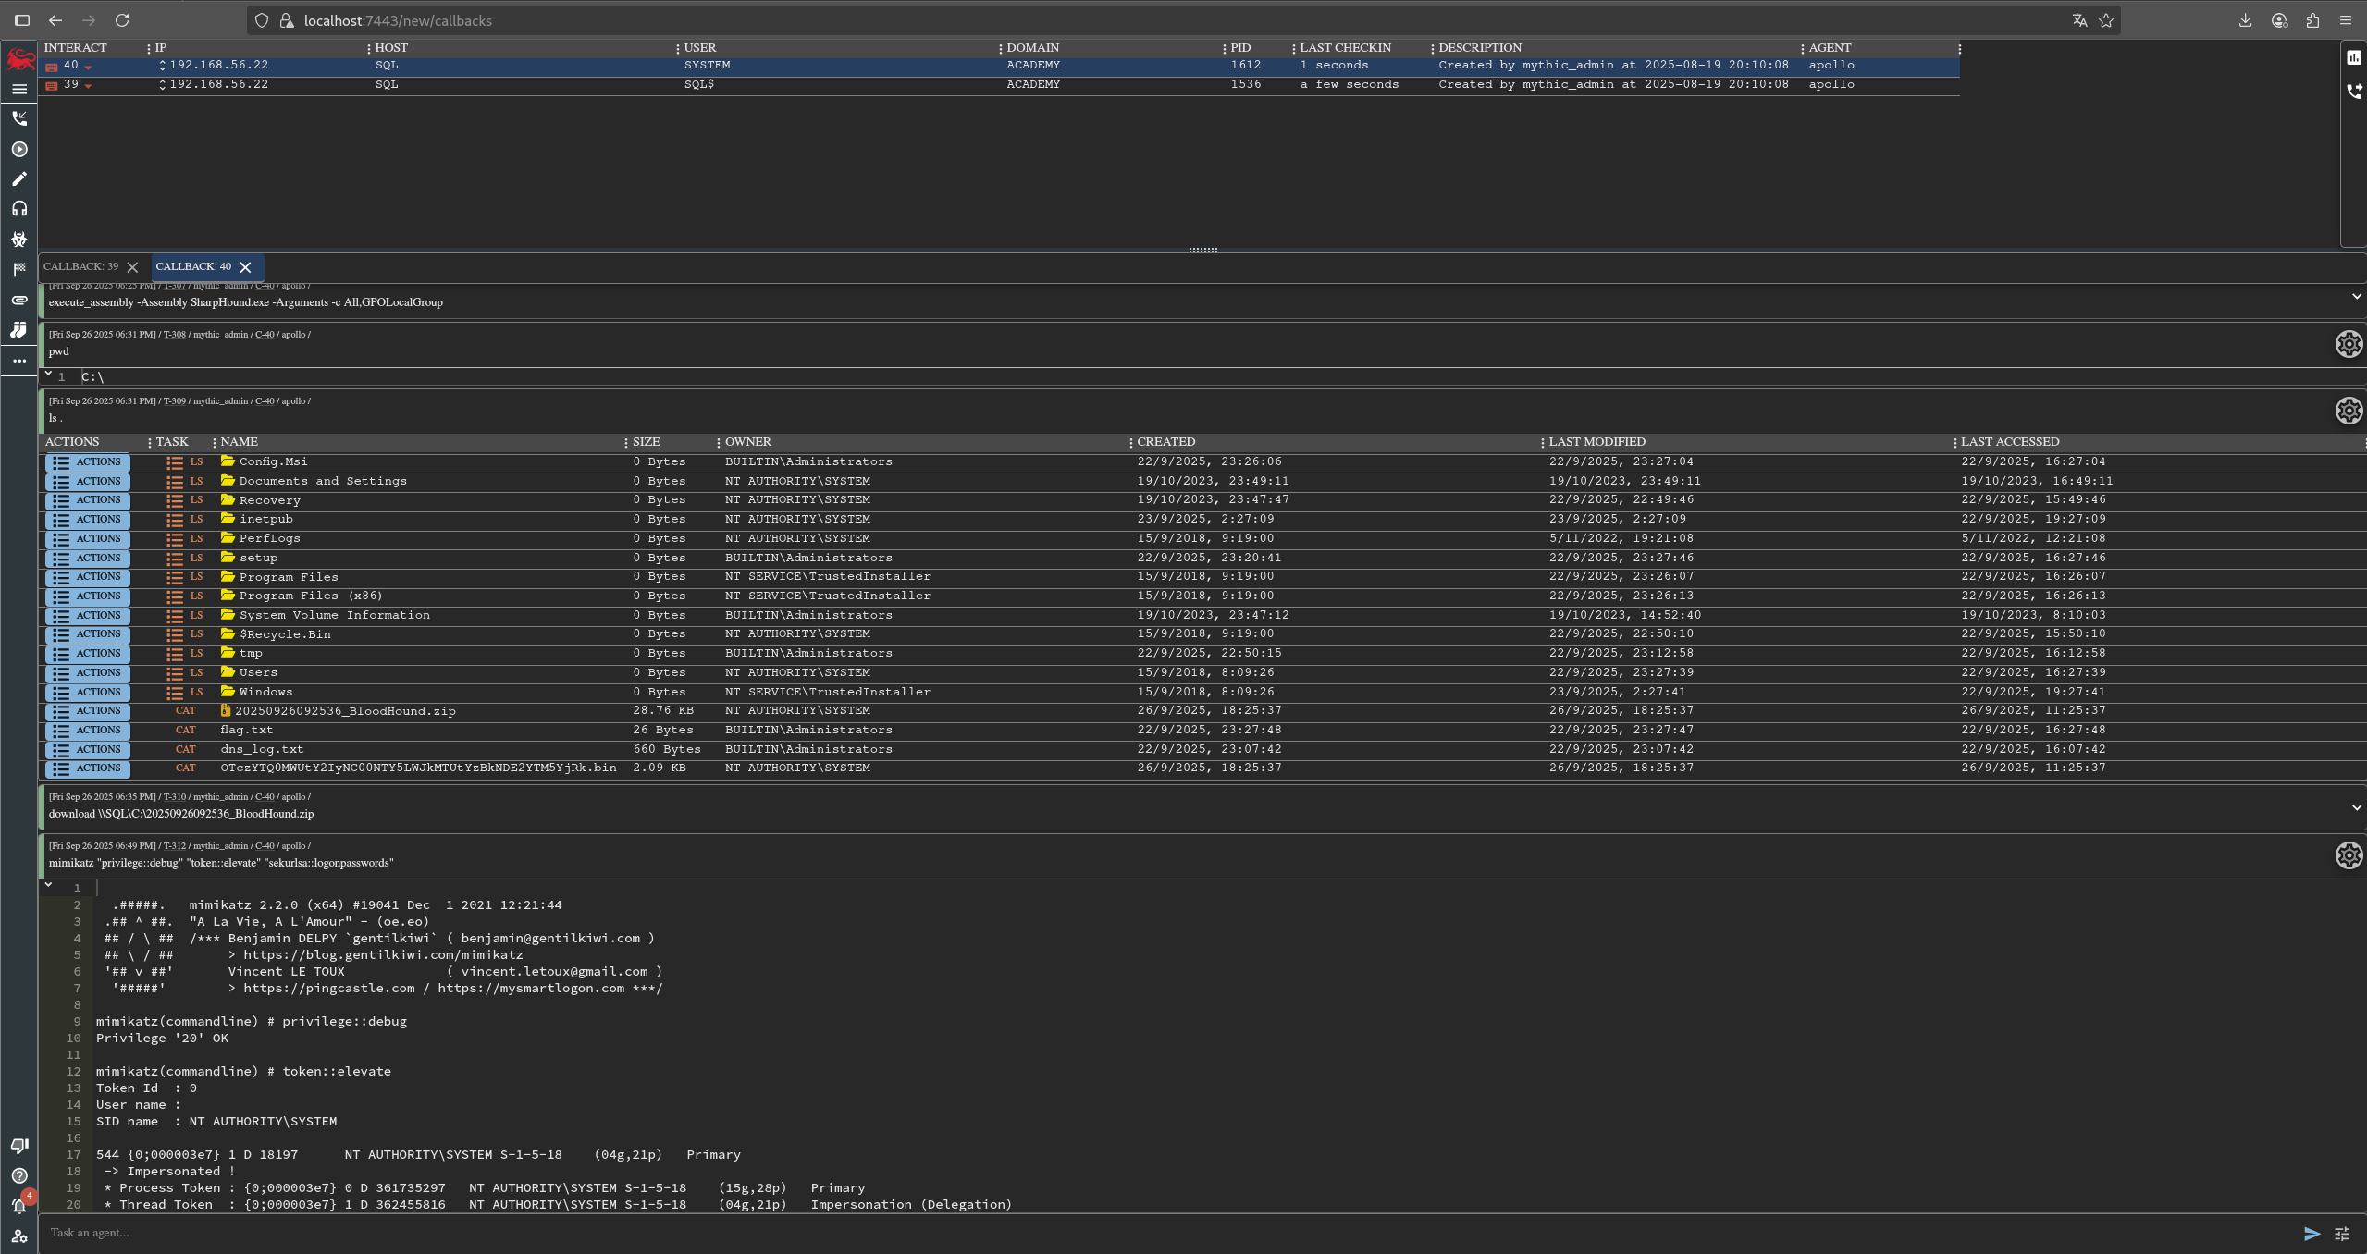Open the gear settings for mimikatz task
Viewport: 2367px width, 1254px height.
click(x=2348, y=855)
